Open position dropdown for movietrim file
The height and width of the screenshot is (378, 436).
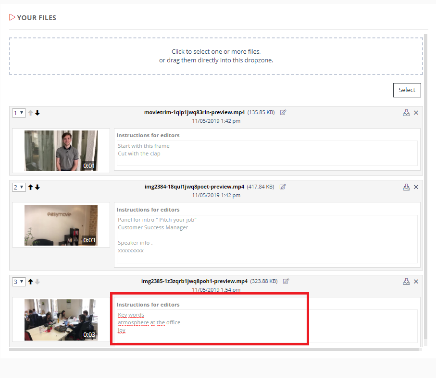click(19, 113)
